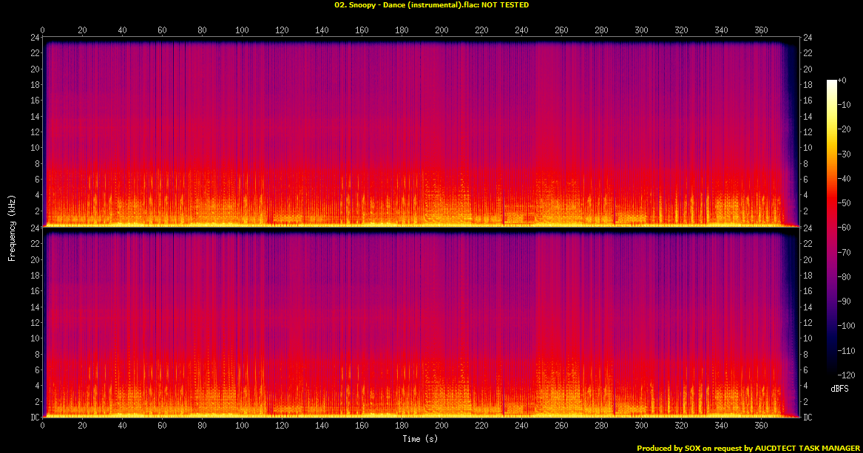Click the 'Time (s)' axis label
Screen dimensions: 863x453
click(x=420, y=439)
